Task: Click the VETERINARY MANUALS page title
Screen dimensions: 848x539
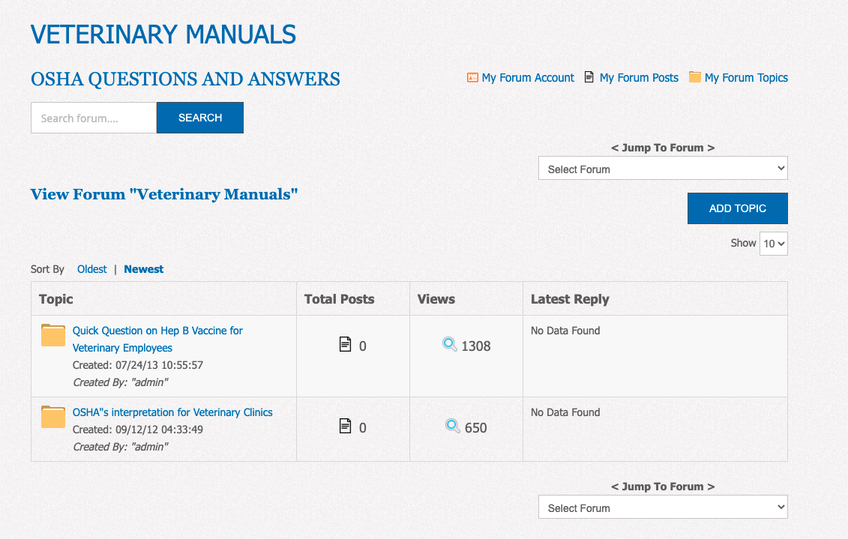Action: pos(163,34)
